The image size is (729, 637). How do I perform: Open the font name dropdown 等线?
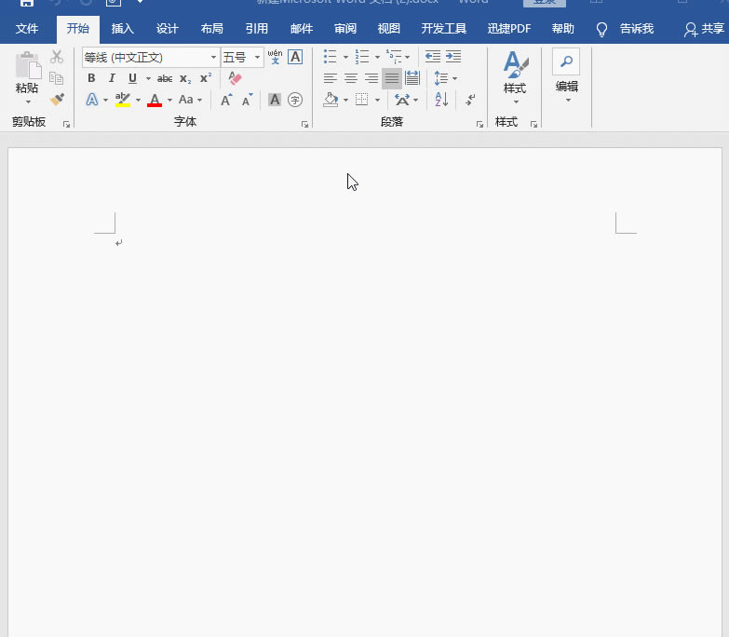point(213,58)
